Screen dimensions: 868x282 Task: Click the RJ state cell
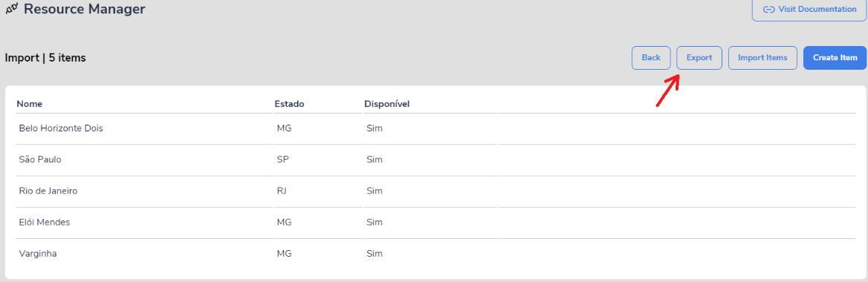pos(282,191)
